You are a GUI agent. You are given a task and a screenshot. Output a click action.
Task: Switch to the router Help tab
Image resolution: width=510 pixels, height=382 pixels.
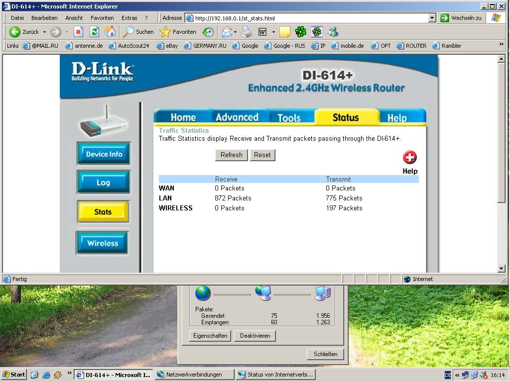point(397,117)
